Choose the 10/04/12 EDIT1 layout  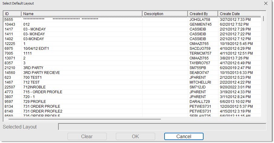(x=36, y=49)
